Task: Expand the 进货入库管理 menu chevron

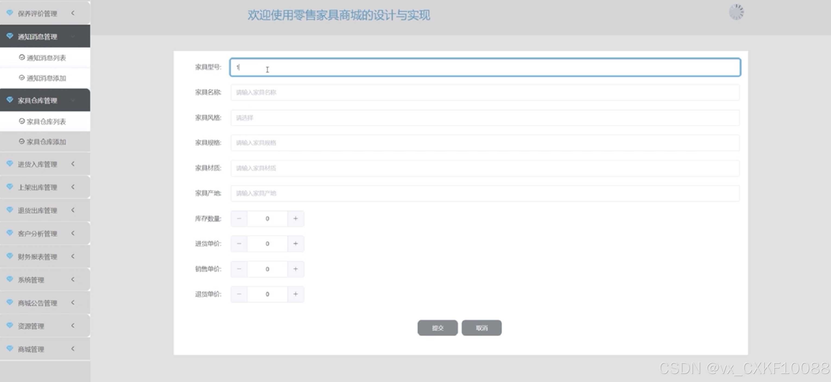Action: coord(73,164)
